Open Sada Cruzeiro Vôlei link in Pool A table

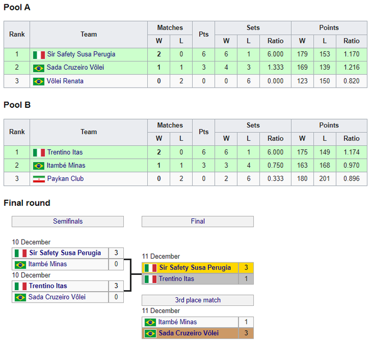[x=75, y=68]
